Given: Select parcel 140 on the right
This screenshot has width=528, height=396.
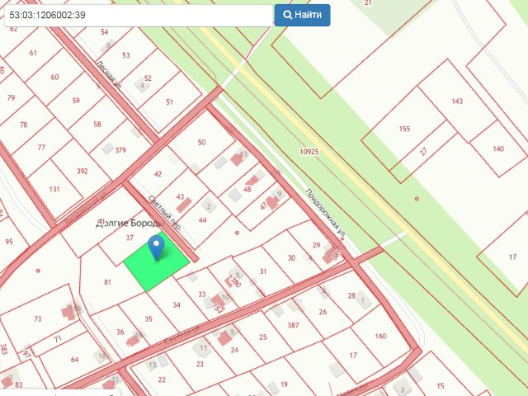Looking at the screenshot, I should point(498,148).
